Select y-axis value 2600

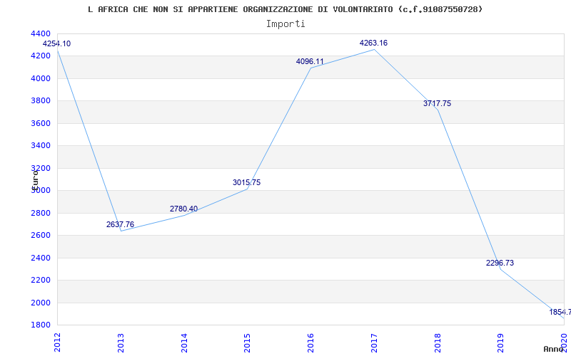[x=41, y=236]
